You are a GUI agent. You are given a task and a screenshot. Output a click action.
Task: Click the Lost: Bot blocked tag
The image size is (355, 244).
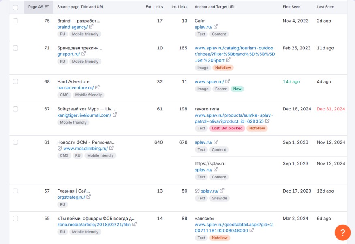227,128
